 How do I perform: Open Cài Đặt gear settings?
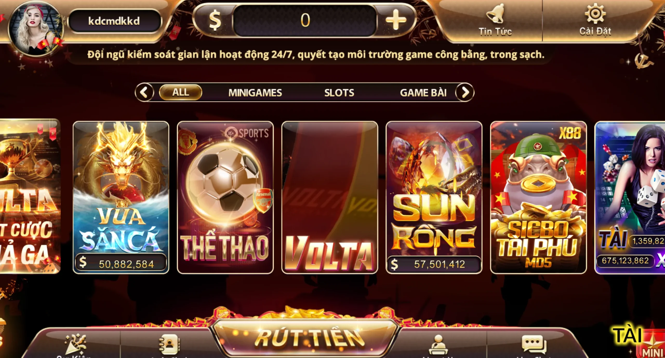click(595, 14)
